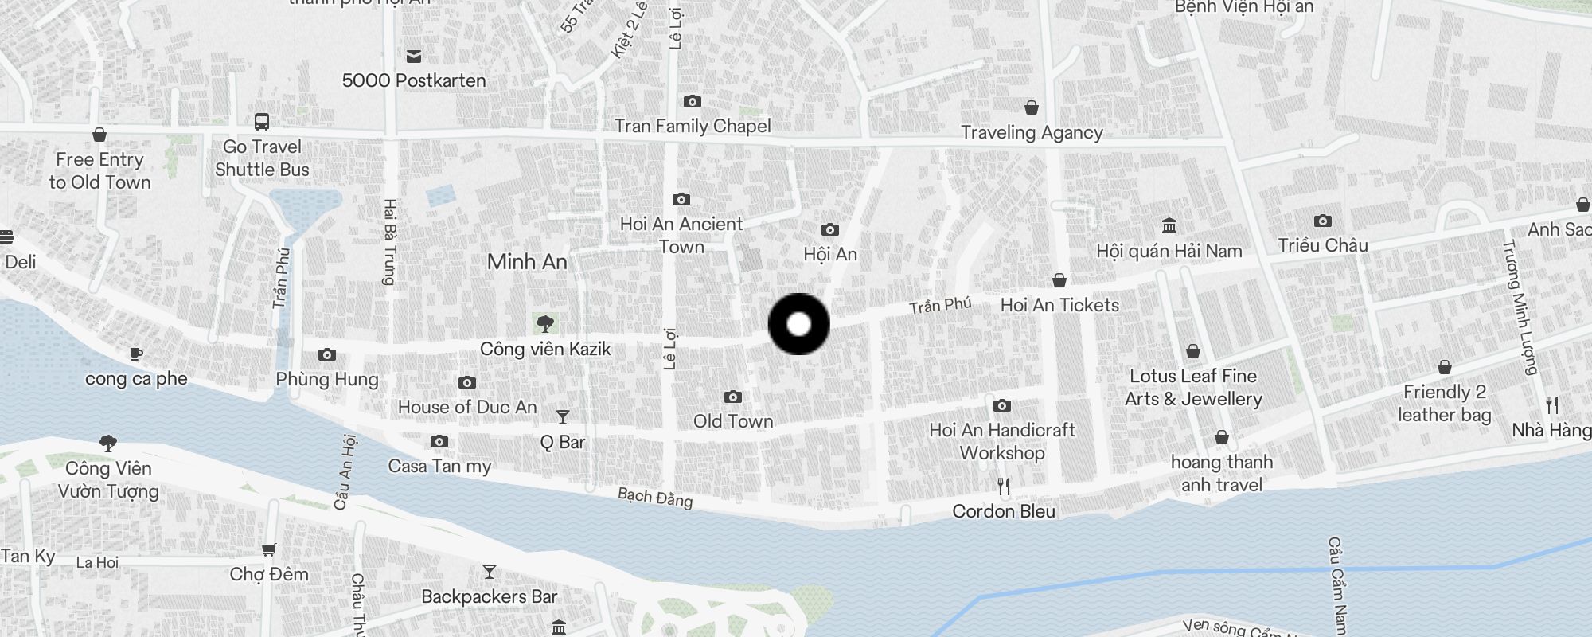
Task: Click the Phùng Hưng camera icon
Action: 326,354
